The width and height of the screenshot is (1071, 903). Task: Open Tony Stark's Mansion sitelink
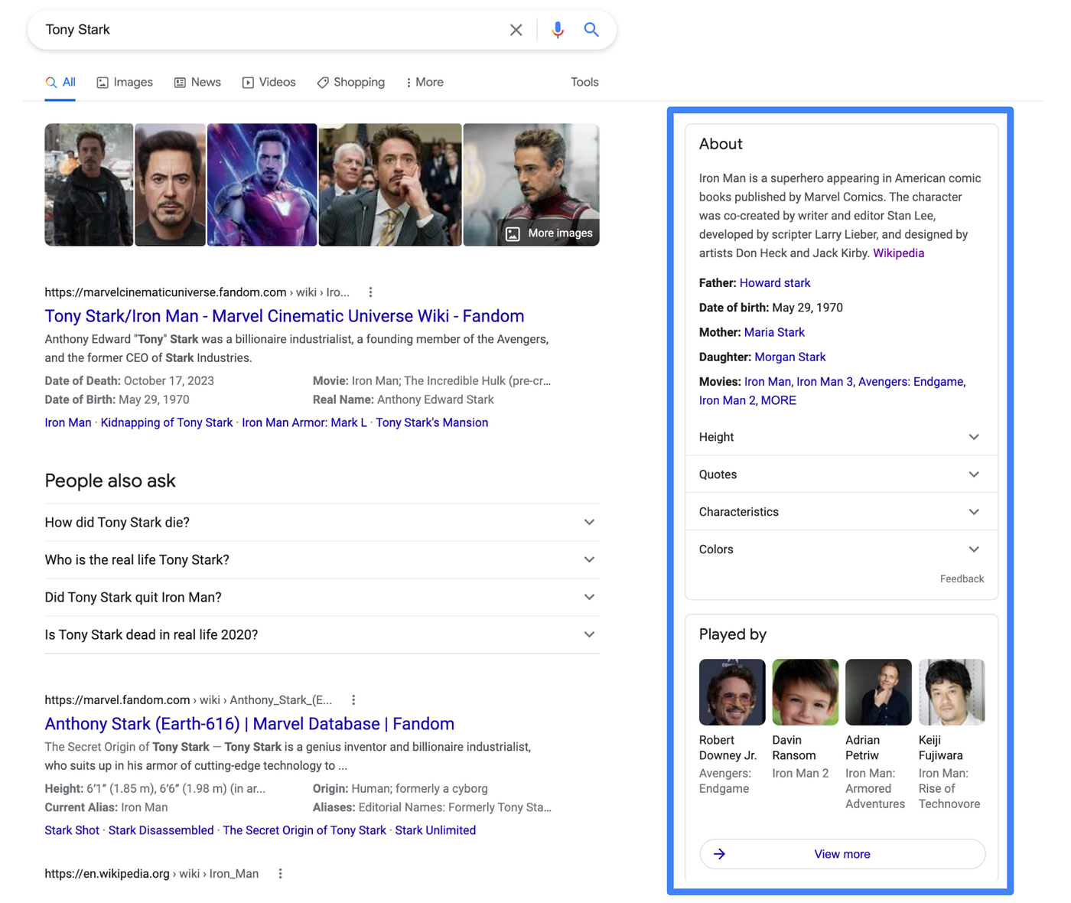pos(432,423)
